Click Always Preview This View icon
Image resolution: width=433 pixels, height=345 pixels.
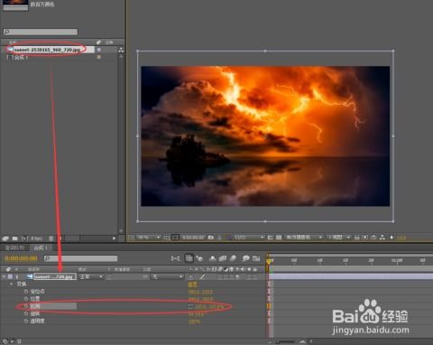[132, 238]
